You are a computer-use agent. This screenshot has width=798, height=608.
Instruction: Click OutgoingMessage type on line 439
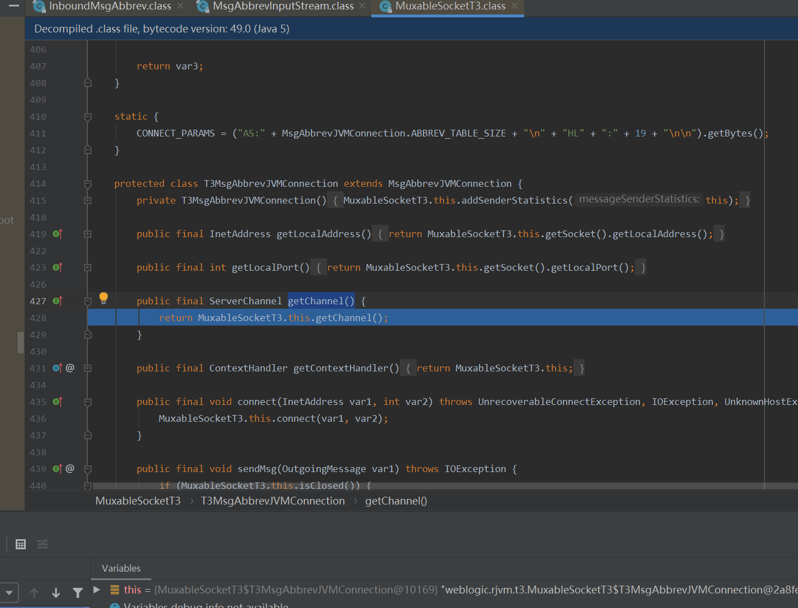coord(324,469)
